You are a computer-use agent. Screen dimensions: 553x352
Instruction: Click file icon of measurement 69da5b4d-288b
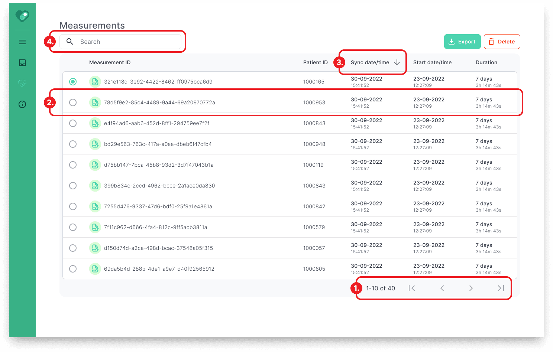95,269
